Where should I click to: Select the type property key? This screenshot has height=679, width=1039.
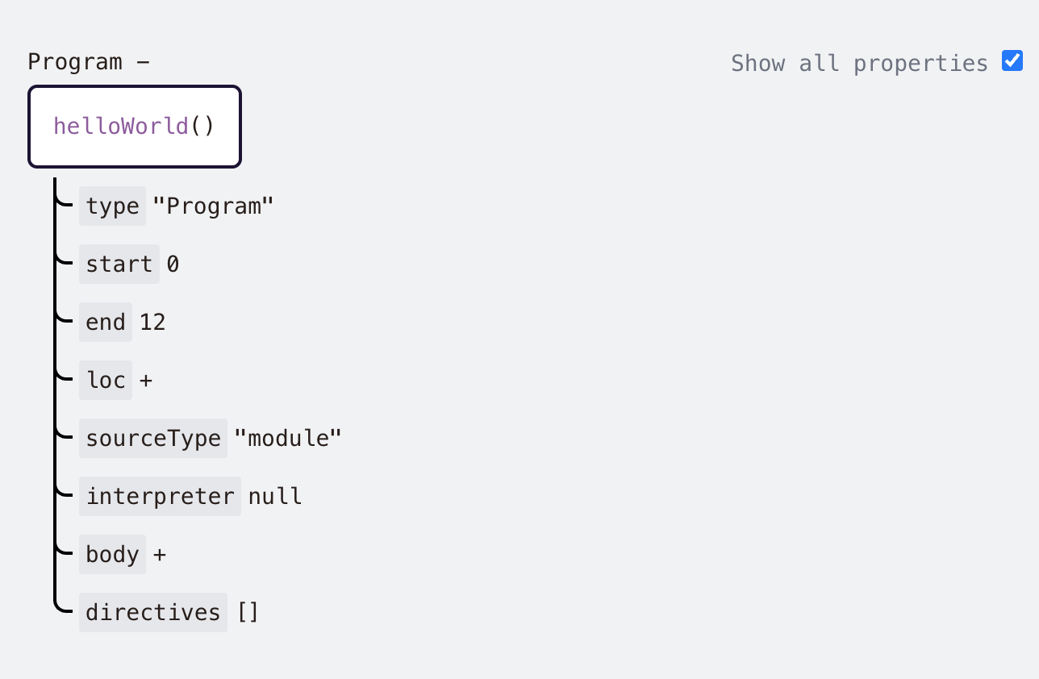click(x=112, y=206)
